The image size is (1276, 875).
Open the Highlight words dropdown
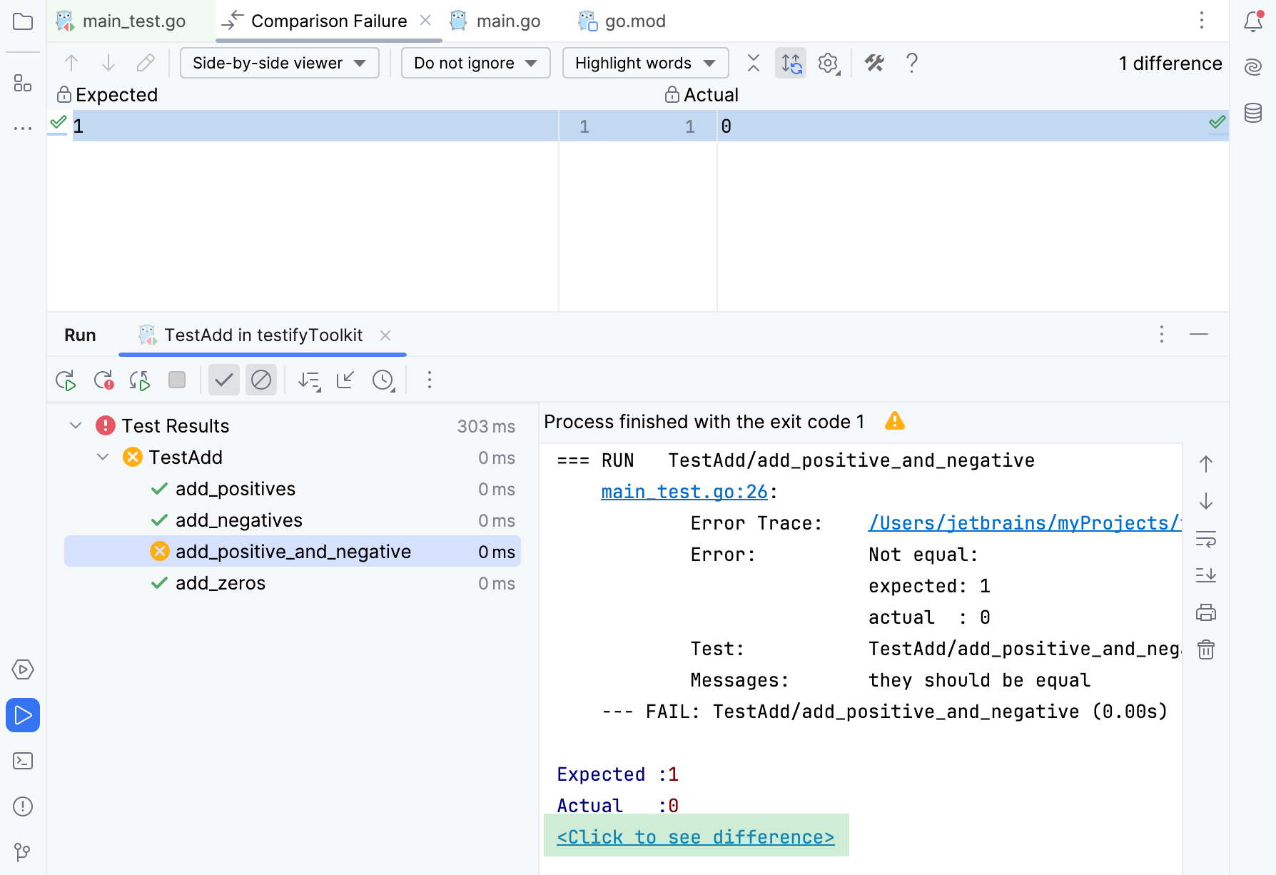point(645,64)
